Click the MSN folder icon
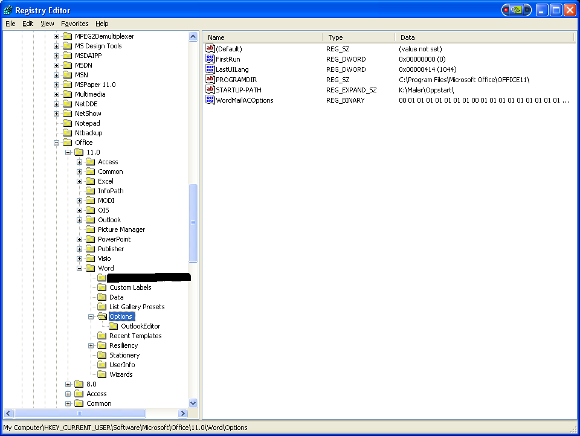This screenshot has width=580, height=436. [67, 75]
